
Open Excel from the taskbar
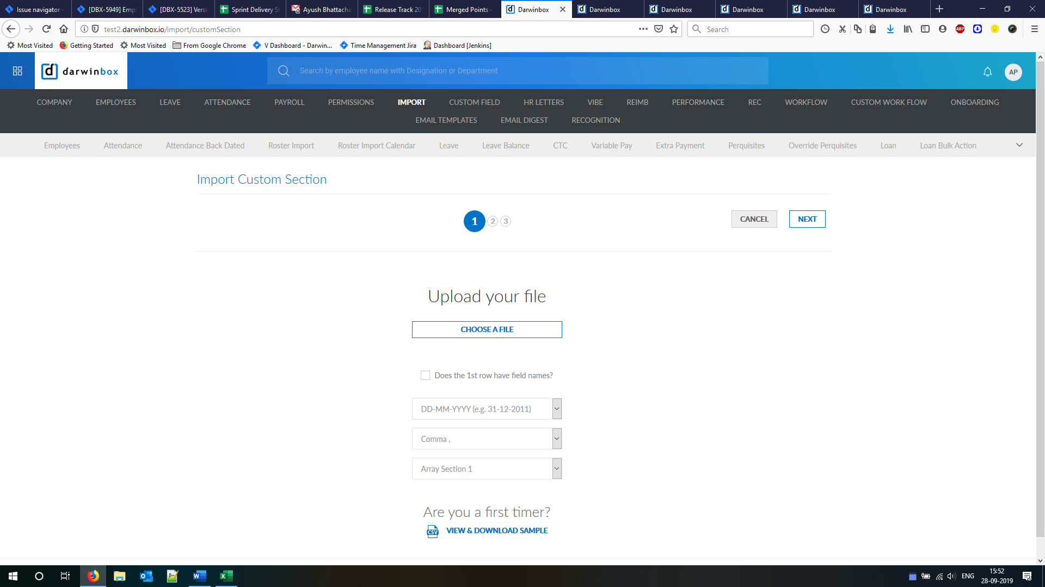(226, 576)
